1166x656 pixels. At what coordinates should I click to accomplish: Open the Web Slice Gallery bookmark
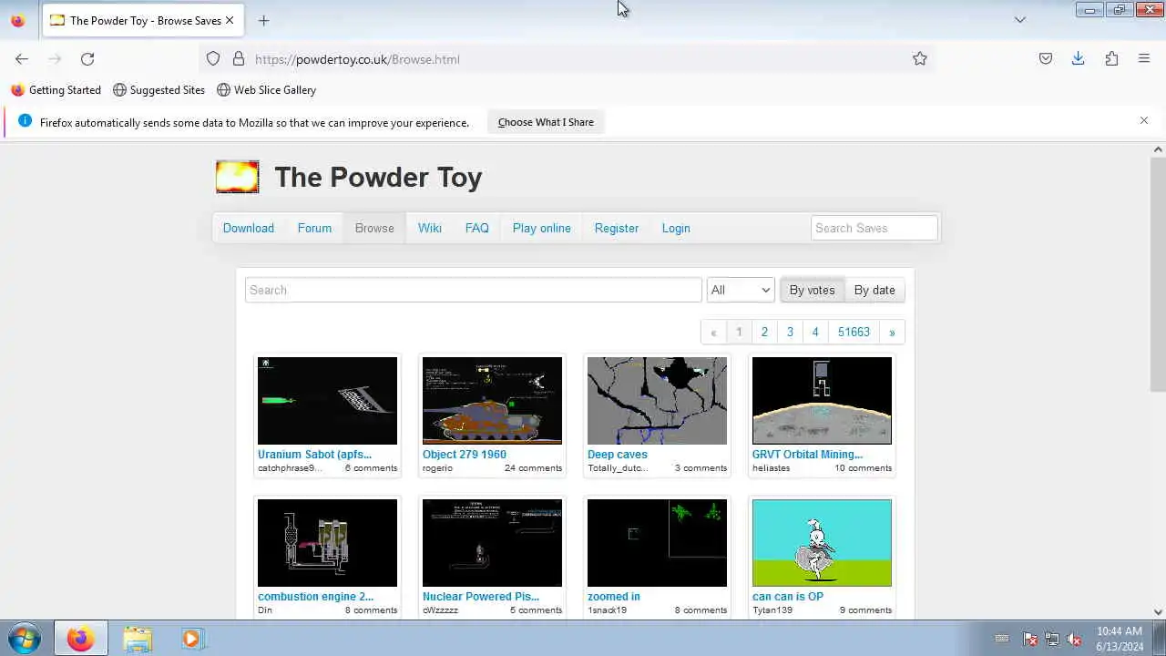[266, 90]
